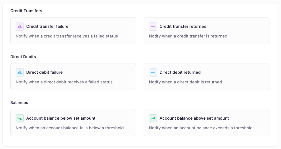
Task: Click "Notify when an account balance exceeds a threshold"
Action: 200,128
